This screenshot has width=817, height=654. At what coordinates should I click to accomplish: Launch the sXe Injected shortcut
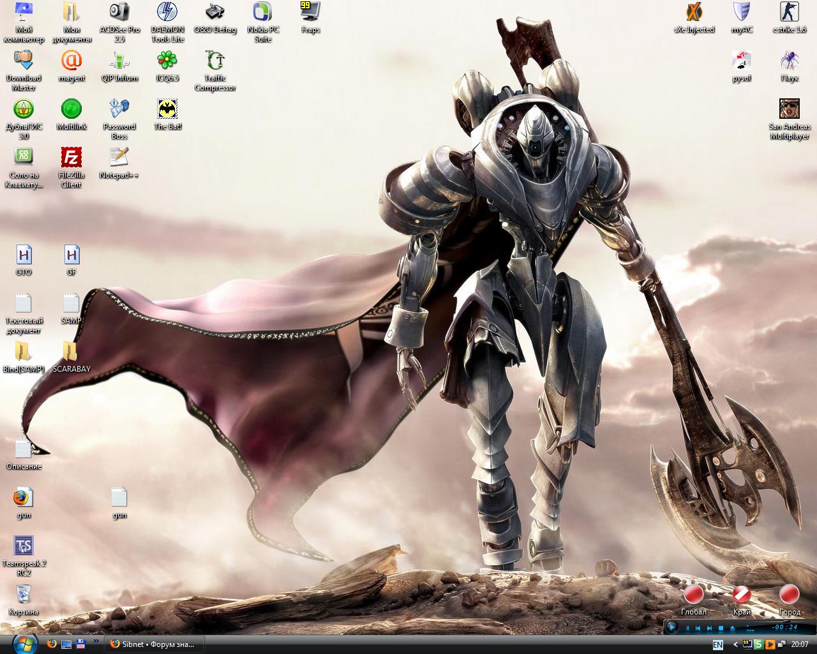pyautogui.click(x=694, y=17)
